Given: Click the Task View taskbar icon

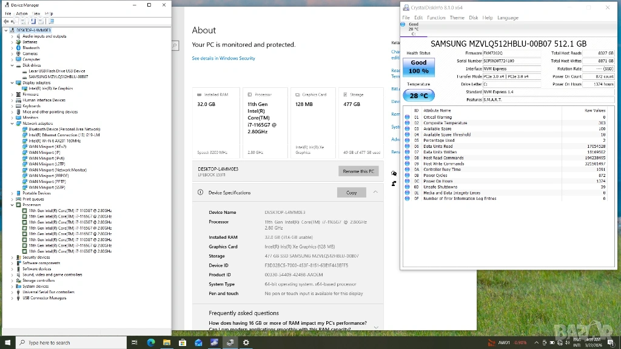Looking at the screenshot, I should pos(135,342).
